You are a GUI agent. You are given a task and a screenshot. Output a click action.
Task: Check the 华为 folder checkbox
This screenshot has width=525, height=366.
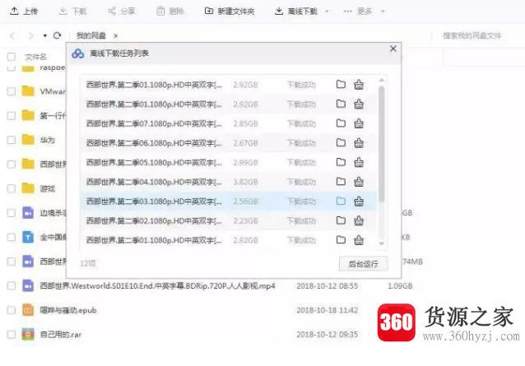(x=12, y=140)
